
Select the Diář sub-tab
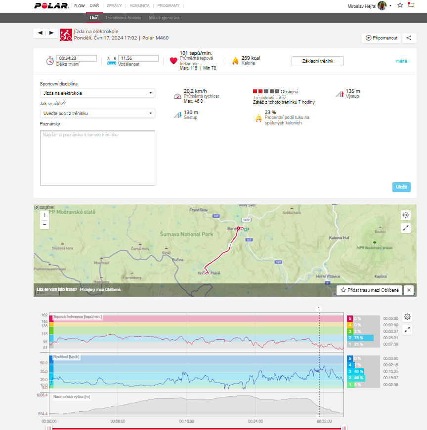(94, 18)
